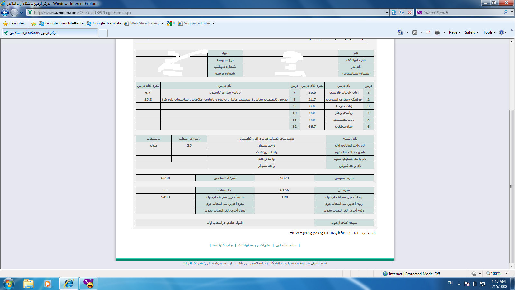Click the Help question mark icon
Viewport: 515px width, 290px height.
tap(501, 32)
